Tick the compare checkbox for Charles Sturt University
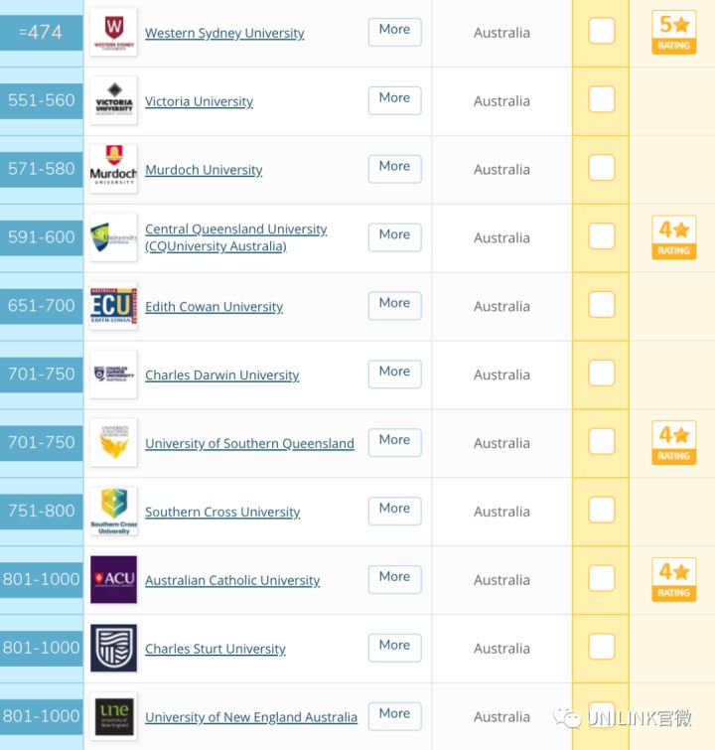This screenshot has width=715, height=750. click(x=602, y=647)
